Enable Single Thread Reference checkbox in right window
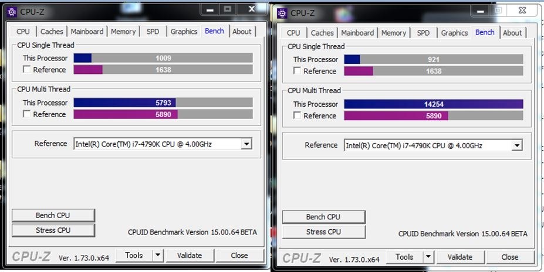The image size is (544, 272). [297, 71]
